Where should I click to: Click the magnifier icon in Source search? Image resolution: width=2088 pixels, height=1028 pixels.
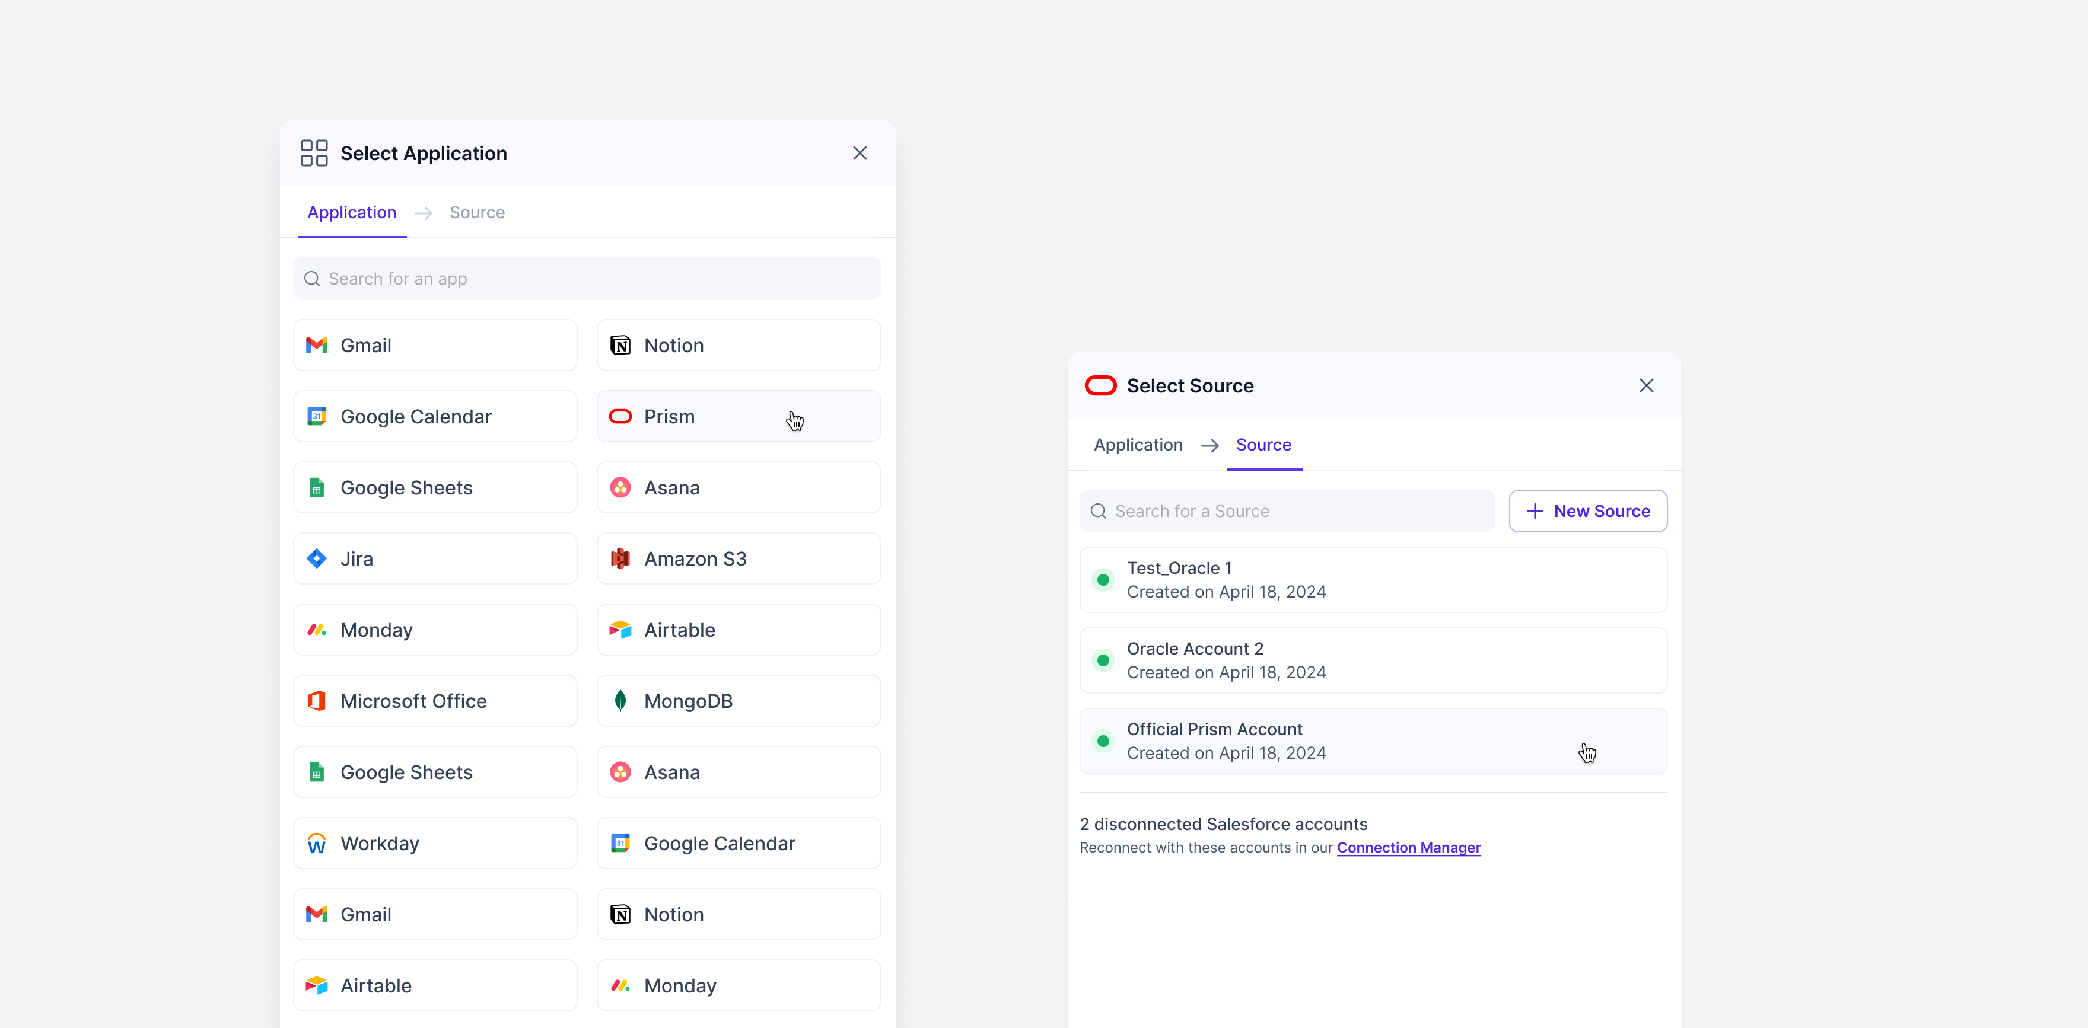(x=1099, y=511)
